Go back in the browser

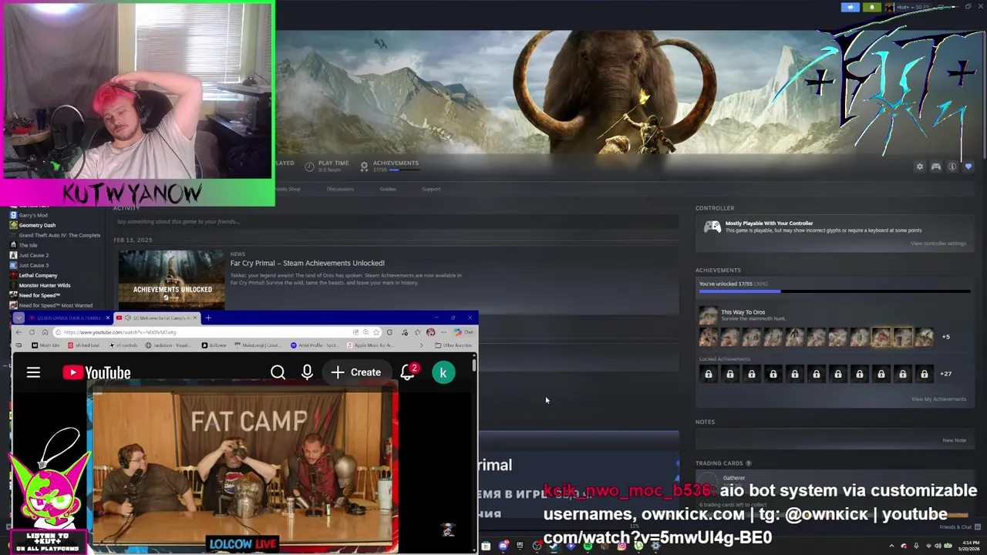[x=19, y=332]
